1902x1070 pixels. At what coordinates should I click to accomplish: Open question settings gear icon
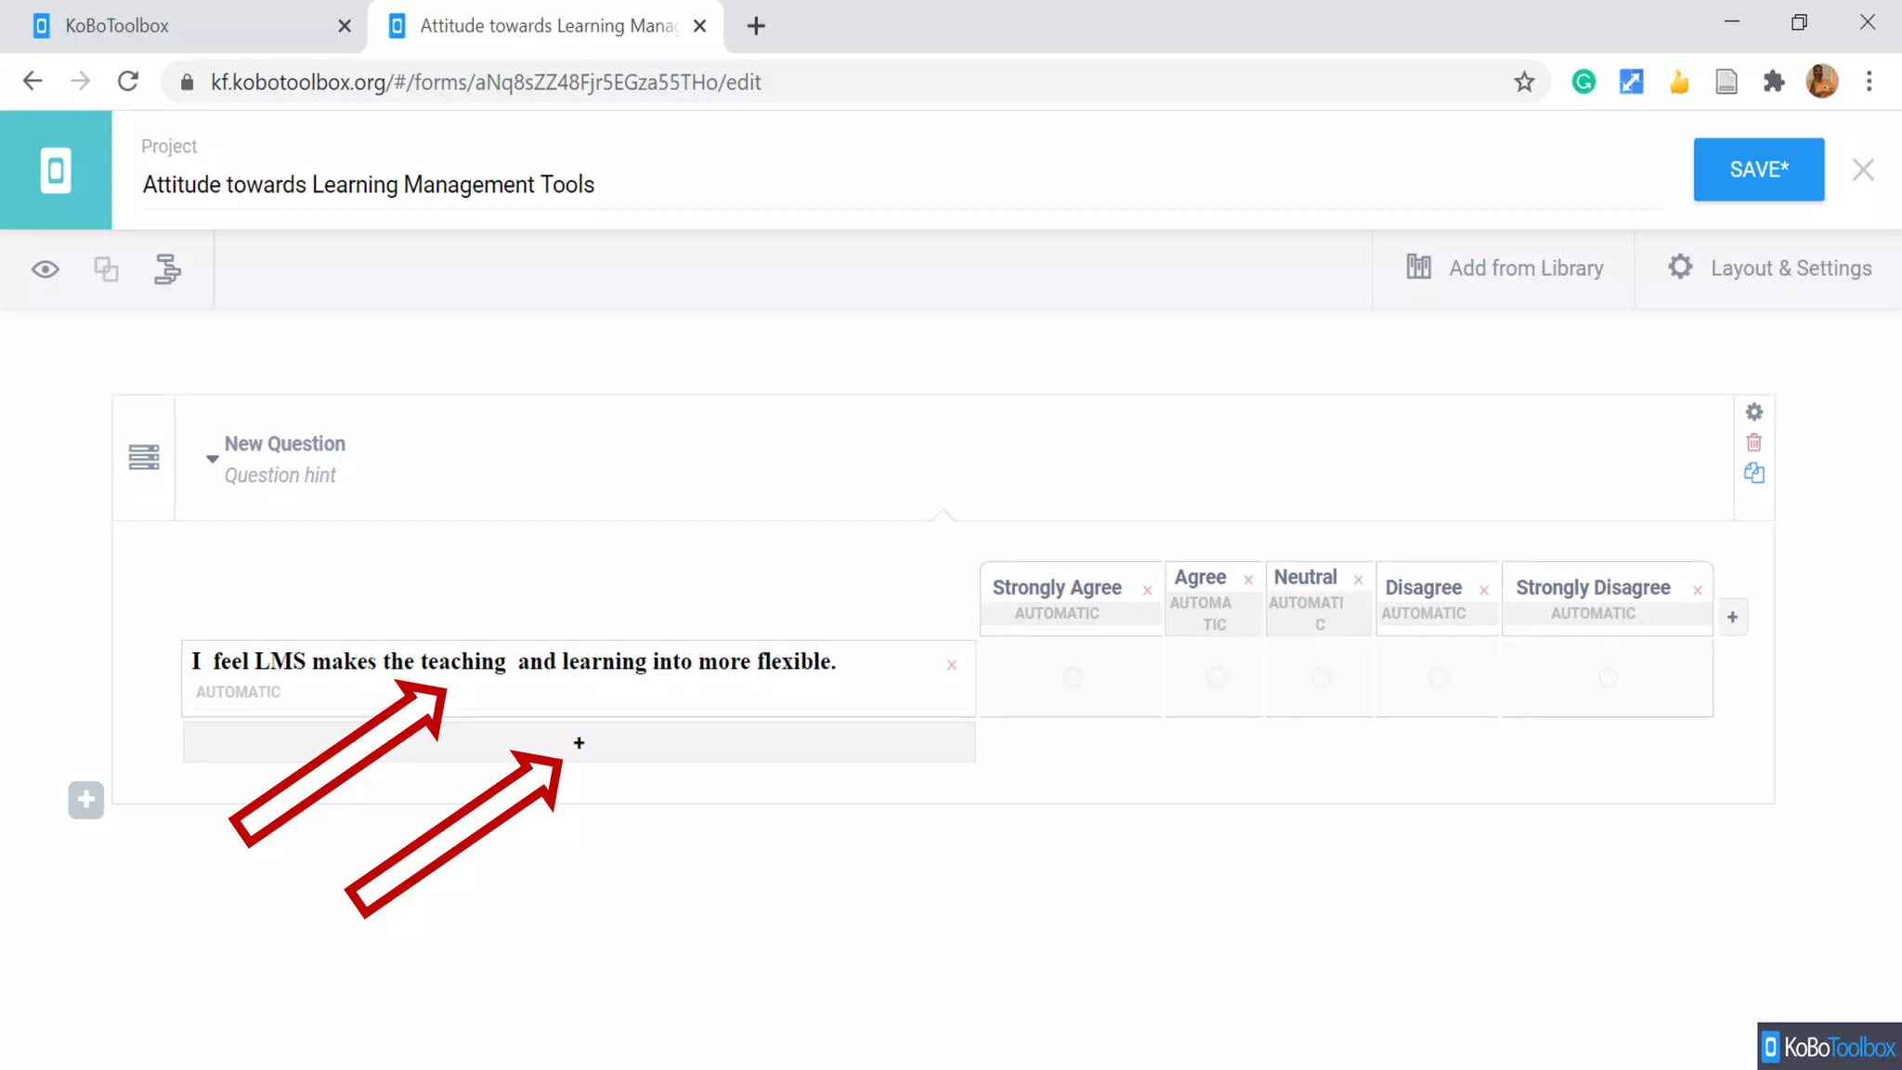1753,411
